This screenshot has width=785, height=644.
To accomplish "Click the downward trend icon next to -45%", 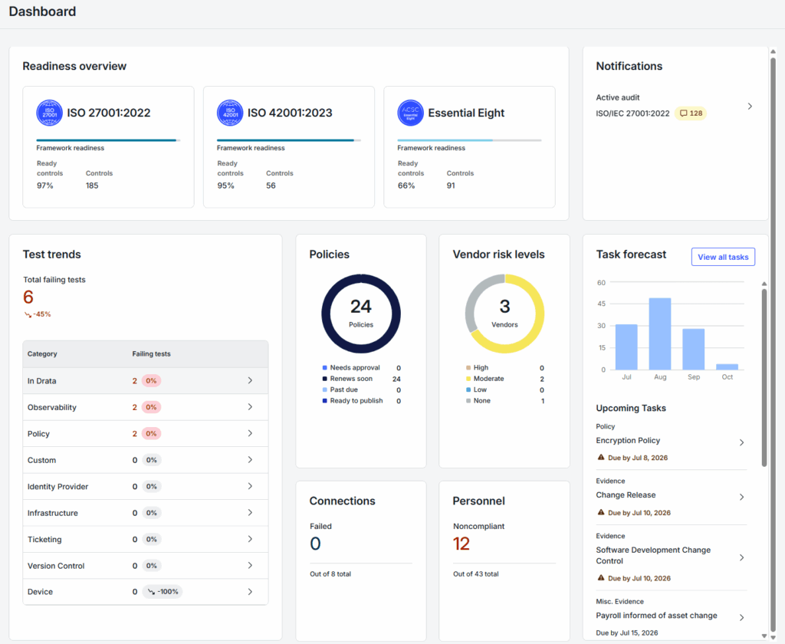I will [x=28, y=314].
